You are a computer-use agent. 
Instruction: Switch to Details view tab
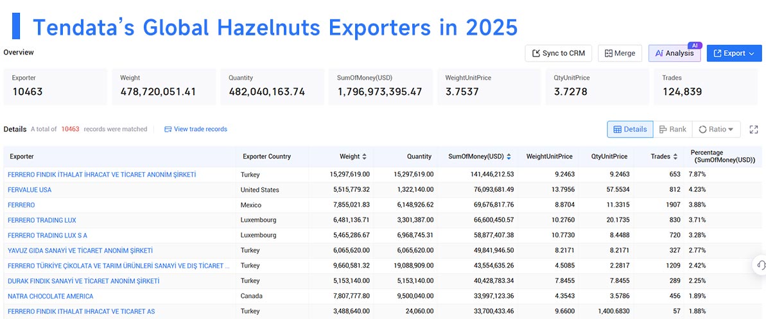[x=630, y=130]
